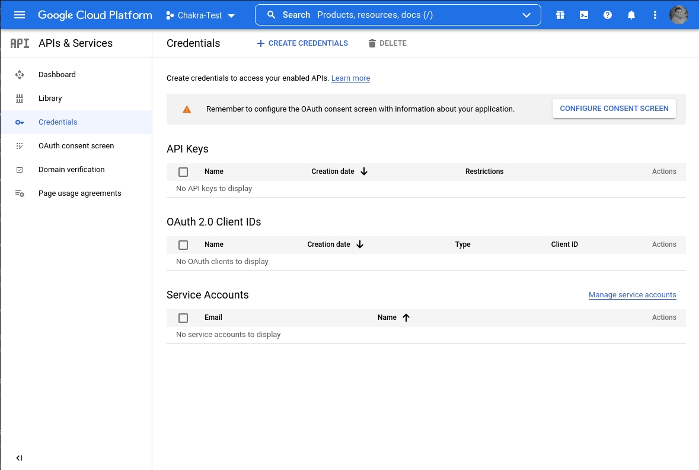Follow the Manage service accounts link
699x470 pixels.
pos(632,295)
